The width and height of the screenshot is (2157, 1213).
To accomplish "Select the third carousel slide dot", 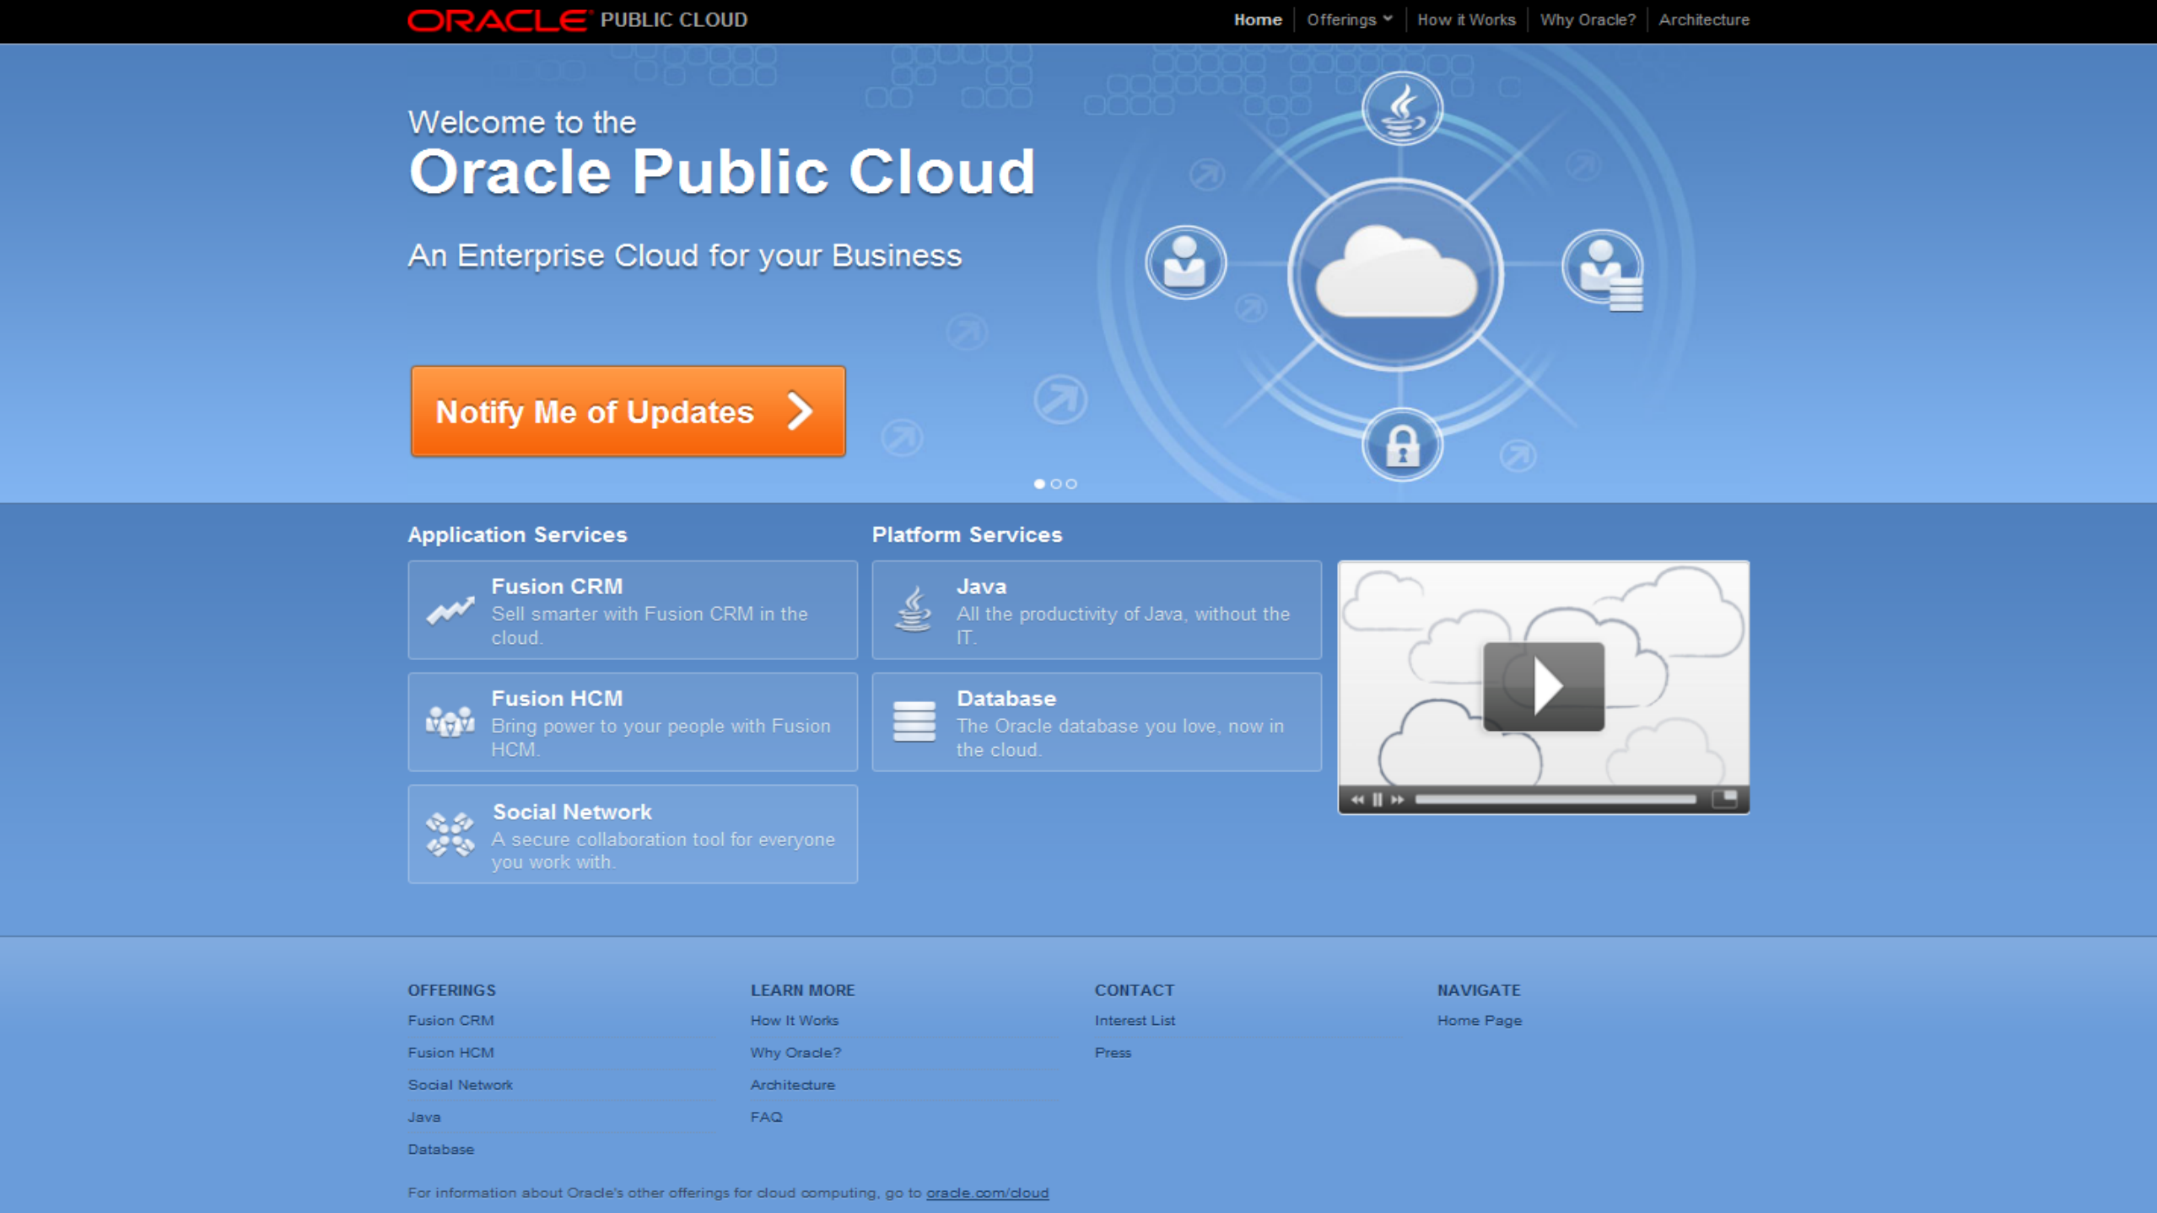I will pos(1071,484).
